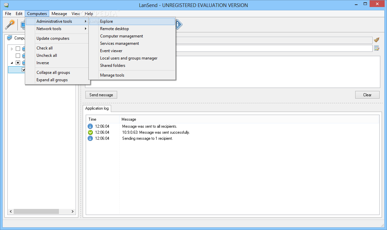Click the top input field beside brush icon
Viewport: 387px width, 230px height.
[x=274, y=40]
